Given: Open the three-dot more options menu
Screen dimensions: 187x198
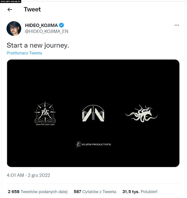Looking at the screenshot, I should 177,25.
